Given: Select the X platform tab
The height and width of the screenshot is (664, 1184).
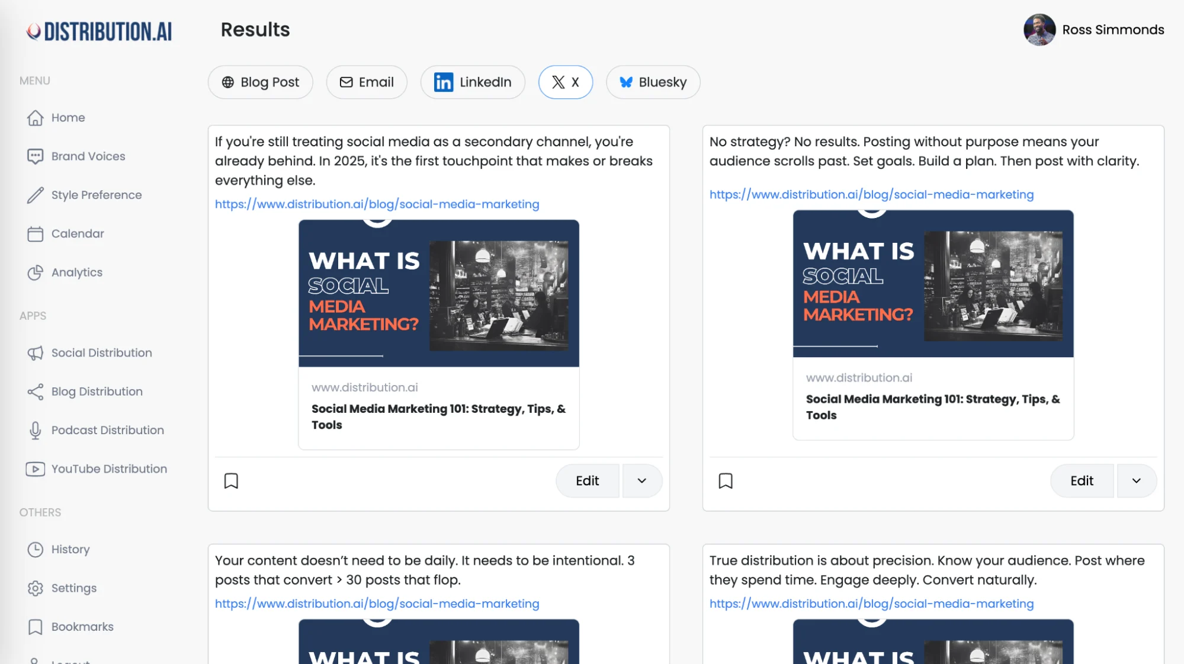Looking at the screenshot, I should point(566,82).
